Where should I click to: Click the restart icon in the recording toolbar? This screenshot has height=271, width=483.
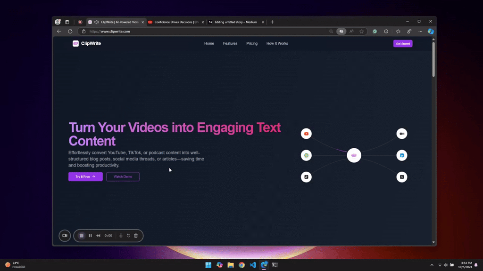(128, 236)
